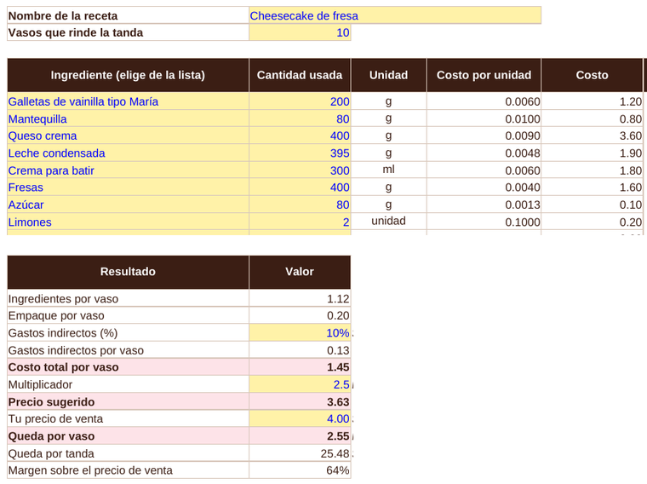The width and height of the screenshot is (647, 484).
Task: Edit 'Tu precio de venta' value 4.00
Action: [x=300, y=418]
